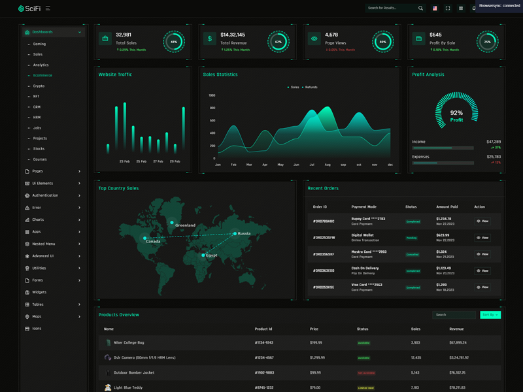Click the Total Sales briefcase icon
This screenshot has width=523, height=392.
coord(105,39)
